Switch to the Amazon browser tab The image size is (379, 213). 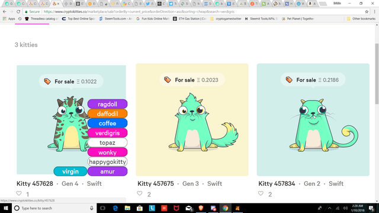click(312, 4)
